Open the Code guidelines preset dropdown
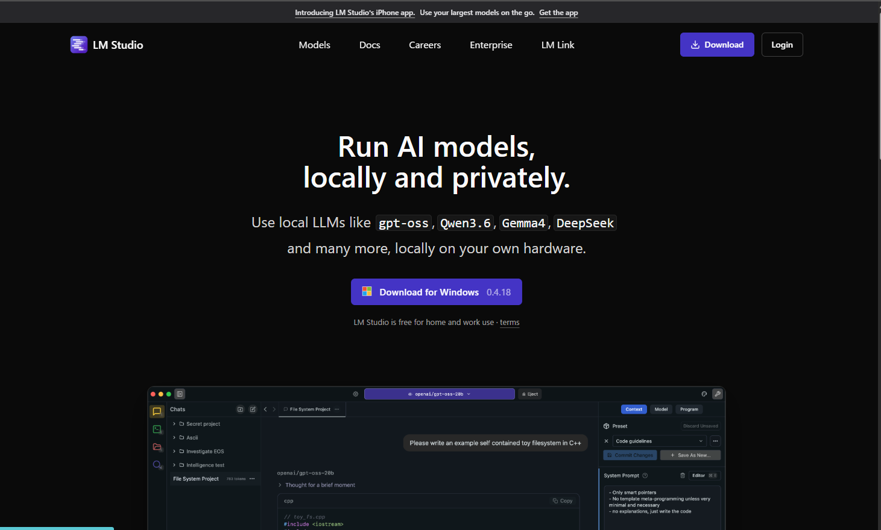Viewport: 881px width, 530px height. (659, 441)
